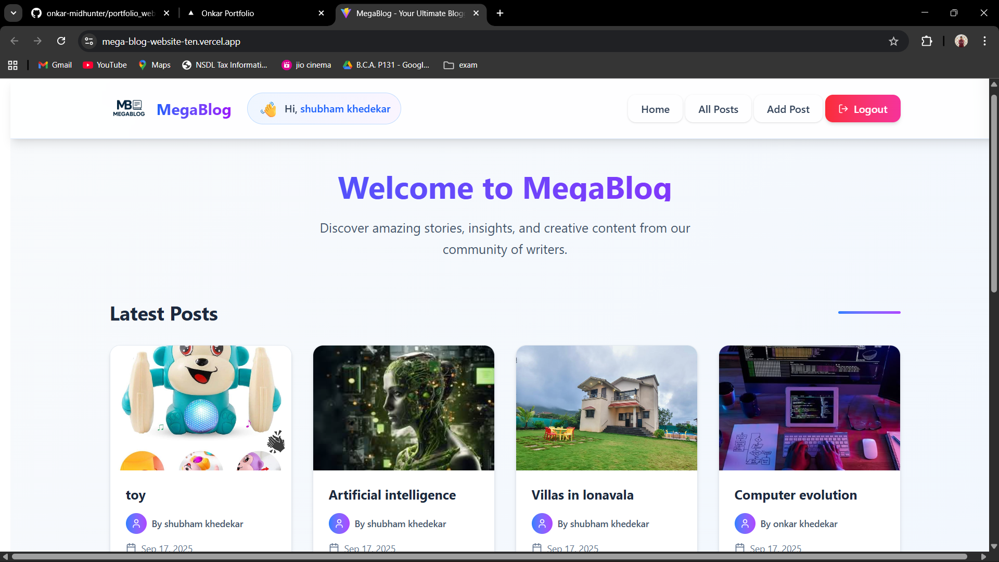
Task: Click shubham khedekar author avatar on toy post
Action: [136, 523]
